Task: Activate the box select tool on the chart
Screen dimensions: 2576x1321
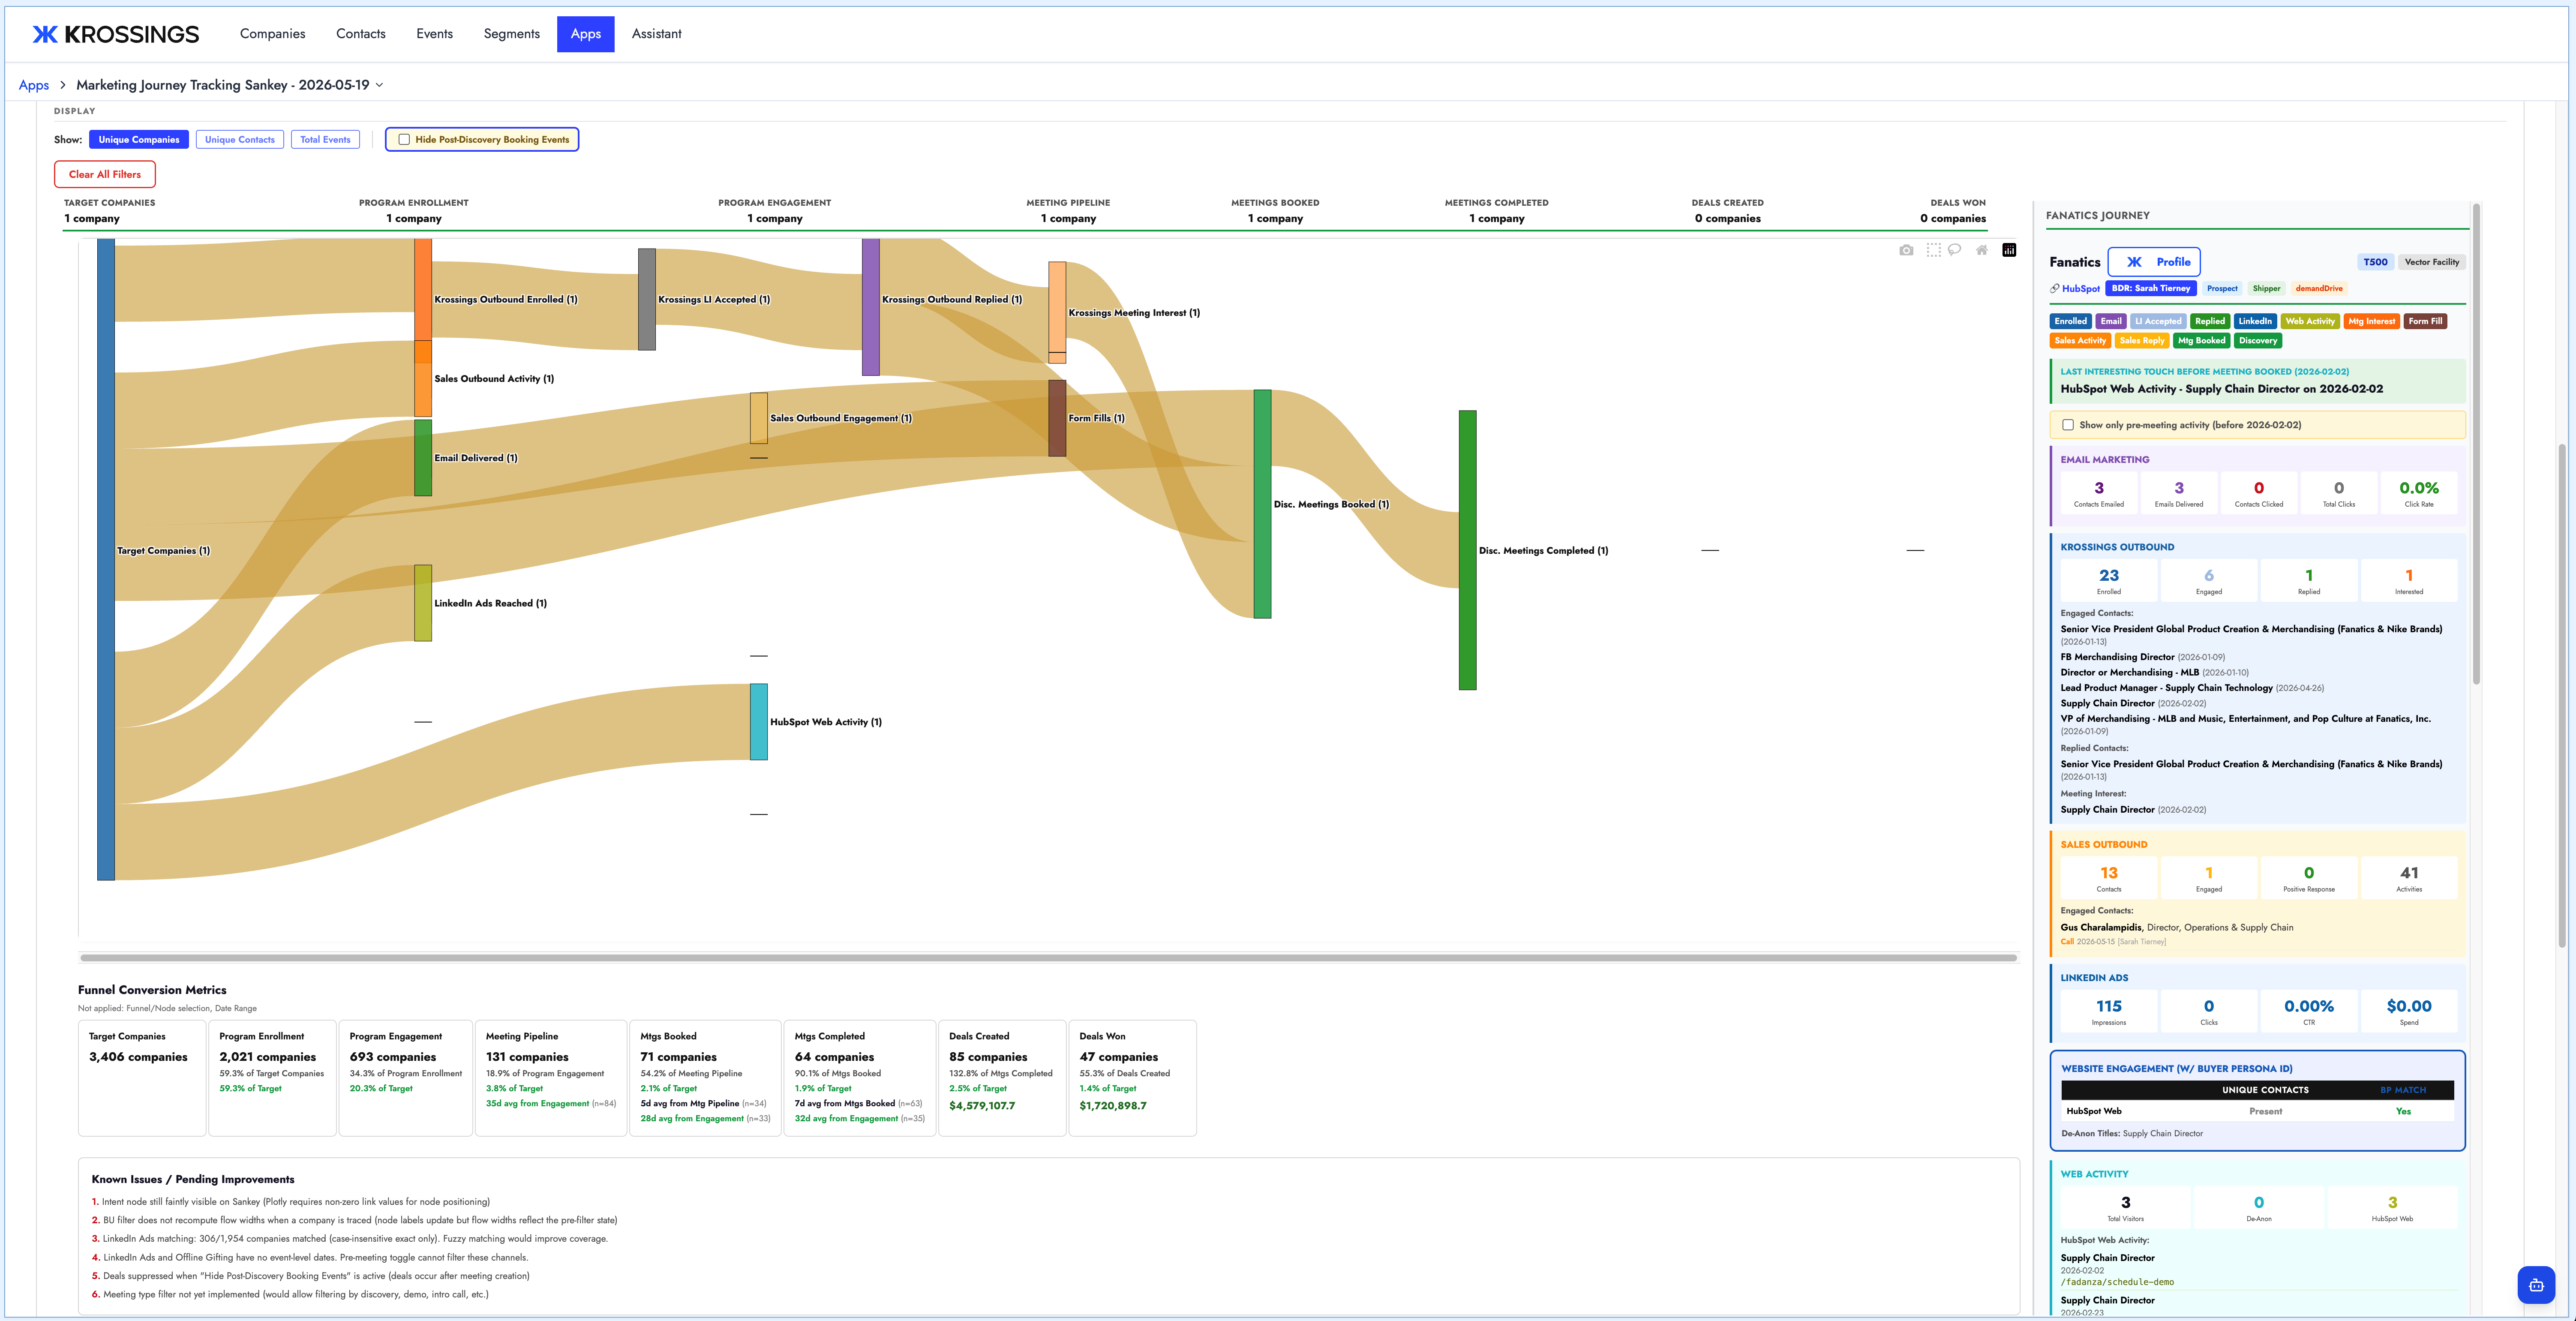Action: [1933, 250]
